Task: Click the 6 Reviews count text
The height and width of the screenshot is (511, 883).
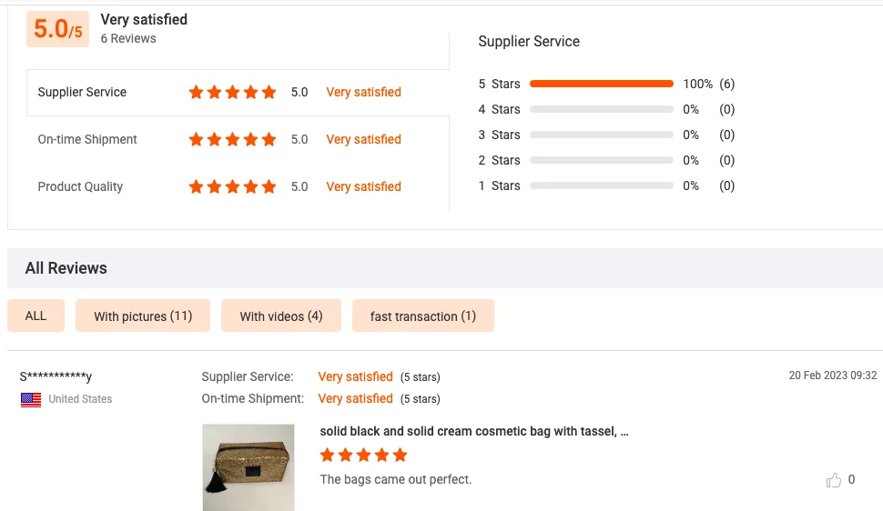Action: point(128,38)
